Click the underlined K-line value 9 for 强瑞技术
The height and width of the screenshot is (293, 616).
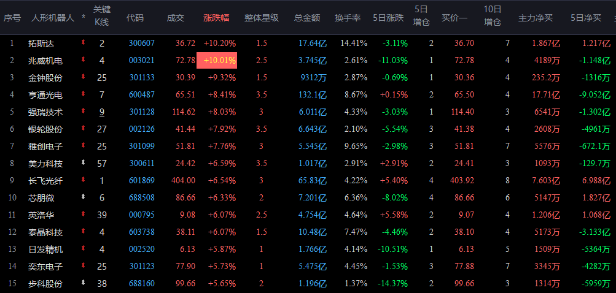tap(102, 112)
